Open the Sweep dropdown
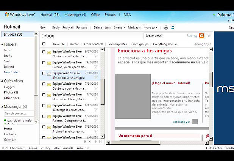This screenshot has width=234, height=161. 119,28
